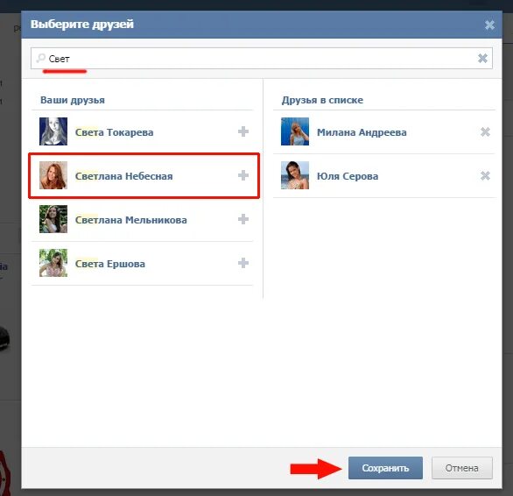Click the Сохранить button
The height and width of the screenshot is (496, 513).
[385, 468]
